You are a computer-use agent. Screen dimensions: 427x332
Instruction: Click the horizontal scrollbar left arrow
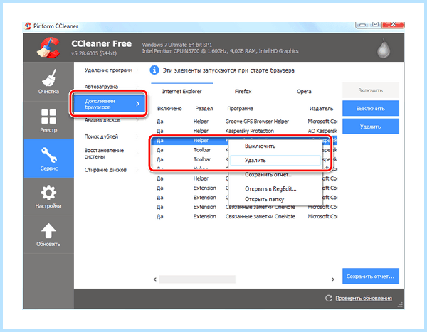click(x=155, y=279)
